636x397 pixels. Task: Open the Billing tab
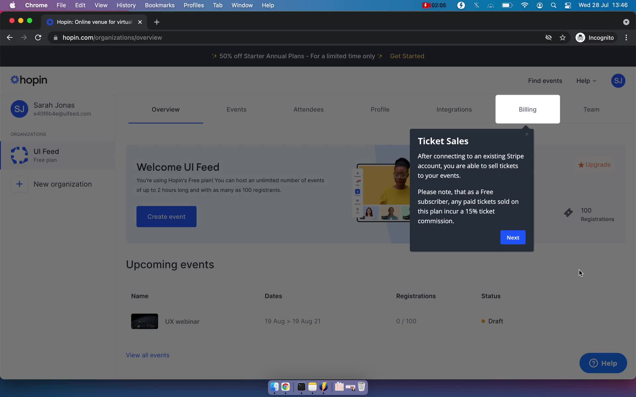pos(527,109)
